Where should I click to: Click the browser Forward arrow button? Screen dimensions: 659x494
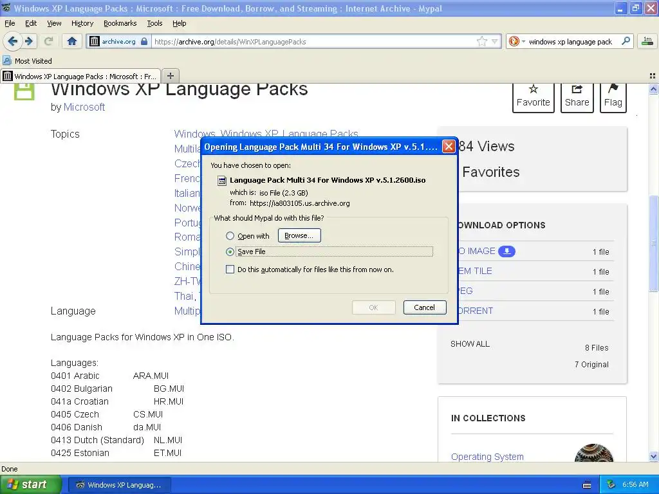pyautogui.click(x=28, y=41)
